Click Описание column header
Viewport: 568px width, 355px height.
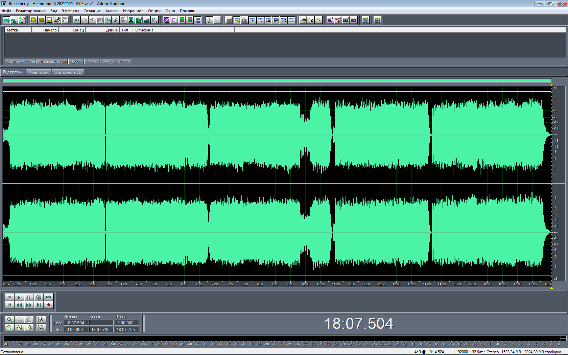184,30
